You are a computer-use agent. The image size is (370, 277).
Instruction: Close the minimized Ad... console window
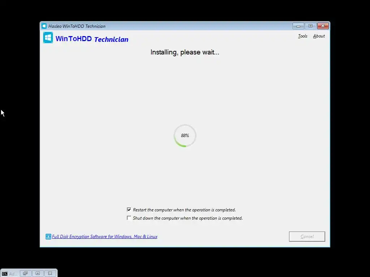(50, 273)
